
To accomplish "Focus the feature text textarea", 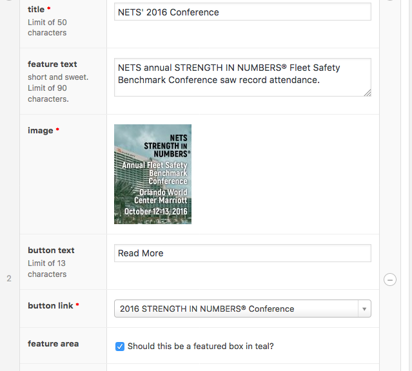I will point(242,77).
